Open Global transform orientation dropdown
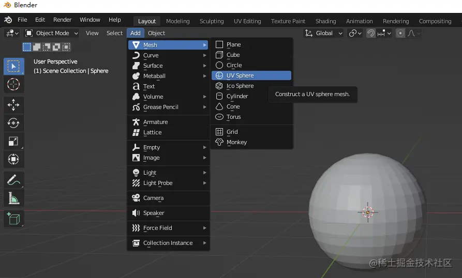The height and width of the screenshot is (278, 462). click(x=324, y=33)
